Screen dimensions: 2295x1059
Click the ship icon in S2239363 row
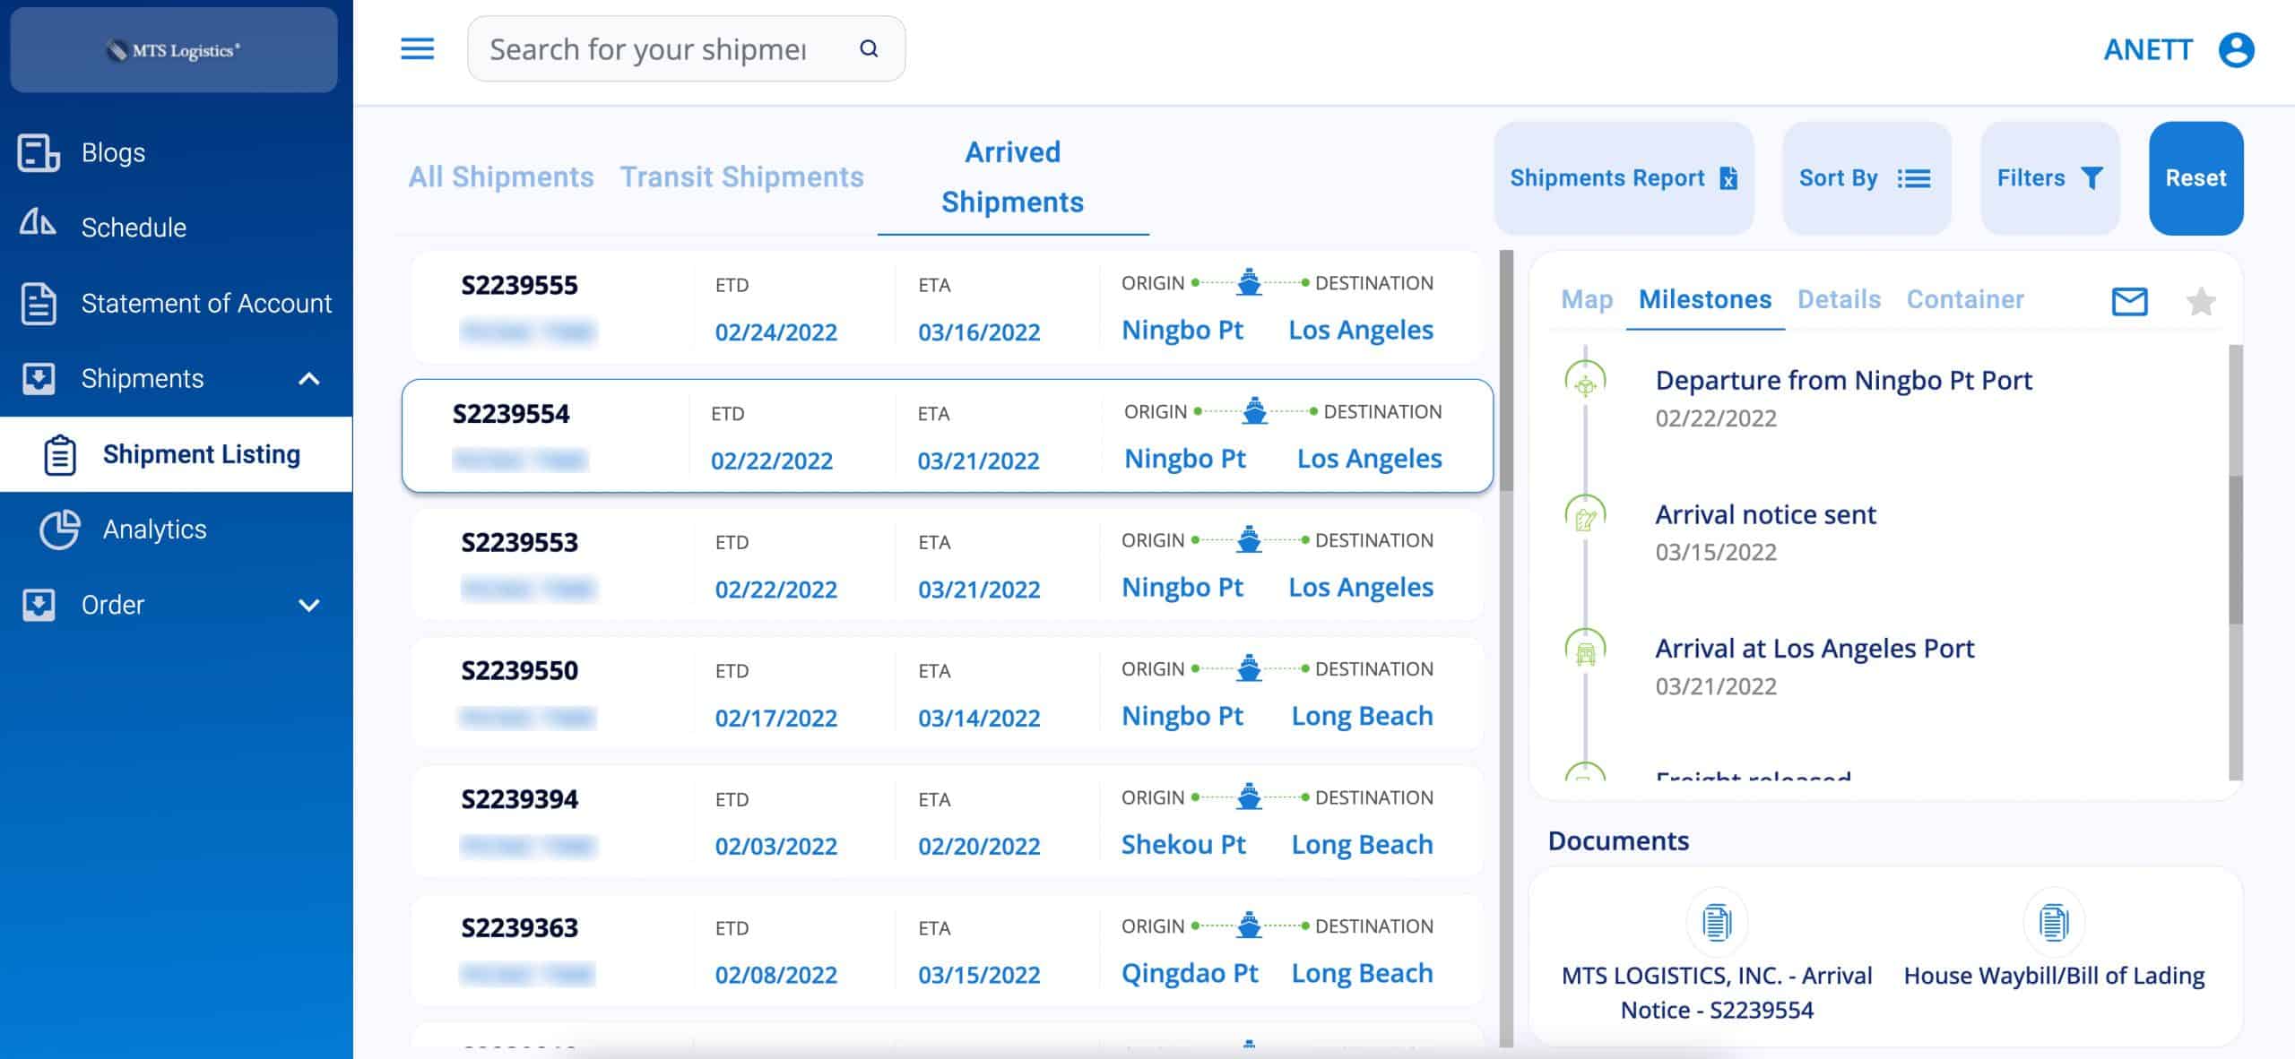click(1249, 926)
